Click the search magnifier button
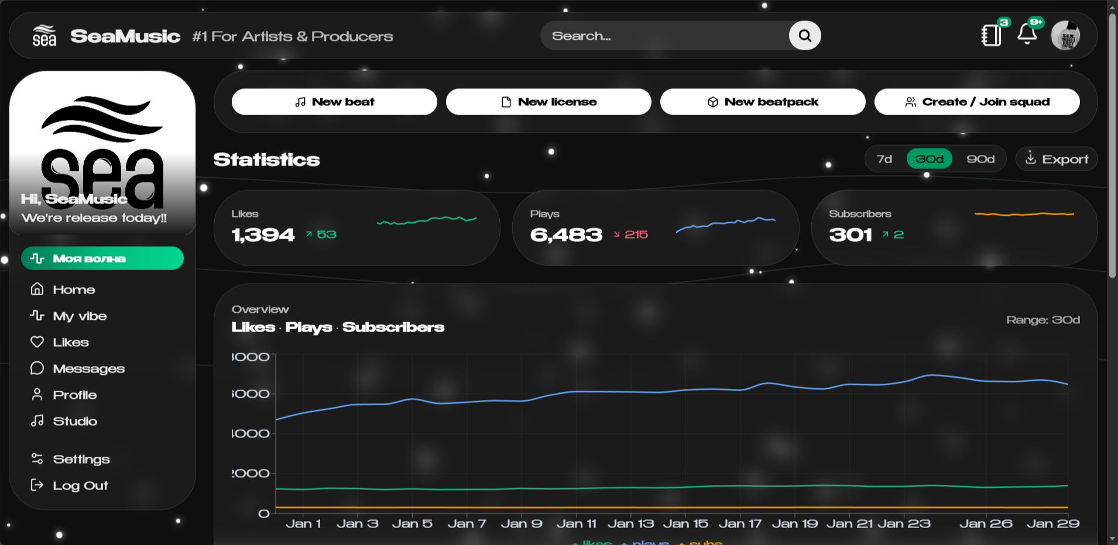The image size is (1118, 545). point(805,36)
